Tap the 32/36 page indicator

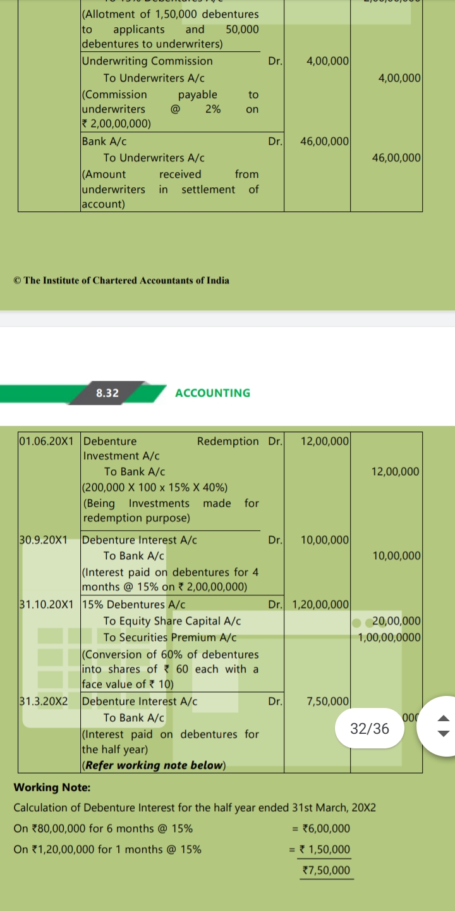pos(370,728)
